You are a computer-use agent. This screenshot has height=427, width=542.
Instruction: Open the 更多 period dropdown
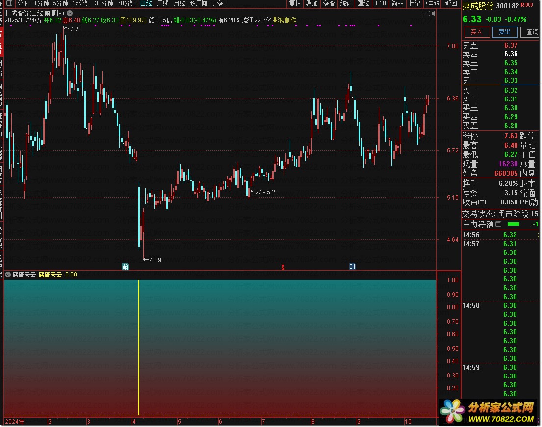(x=219, y=3)
